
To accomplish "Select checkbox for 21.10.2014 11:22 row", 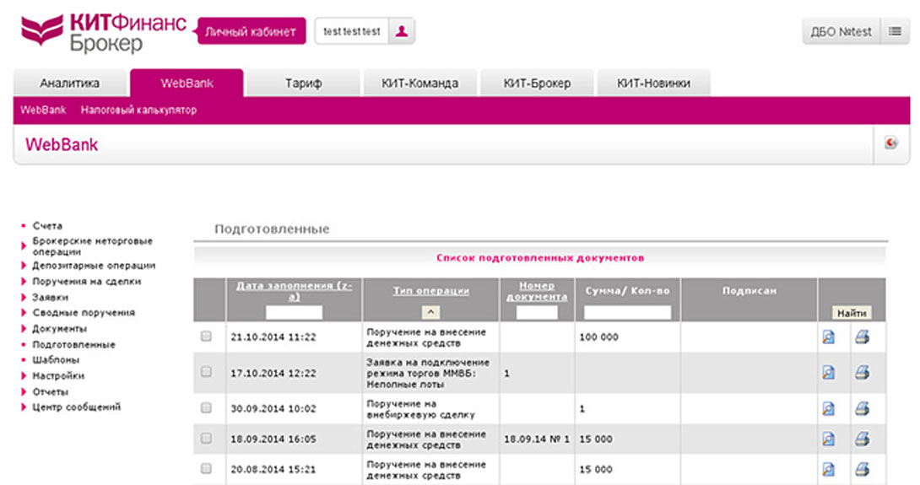I will click(206, 337).
